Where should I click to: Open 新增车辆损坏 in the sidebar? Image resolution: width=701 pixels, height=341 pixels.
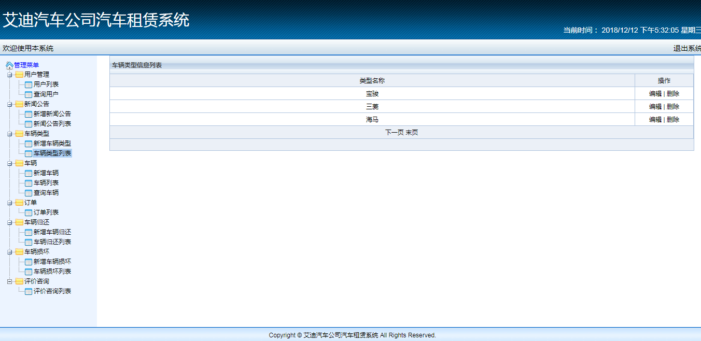tap(52, 262)
